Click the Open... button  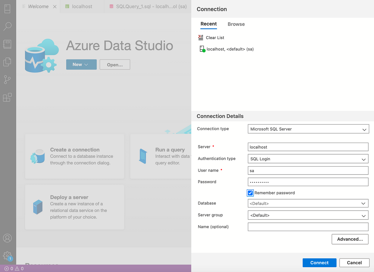tap(115, 65)
